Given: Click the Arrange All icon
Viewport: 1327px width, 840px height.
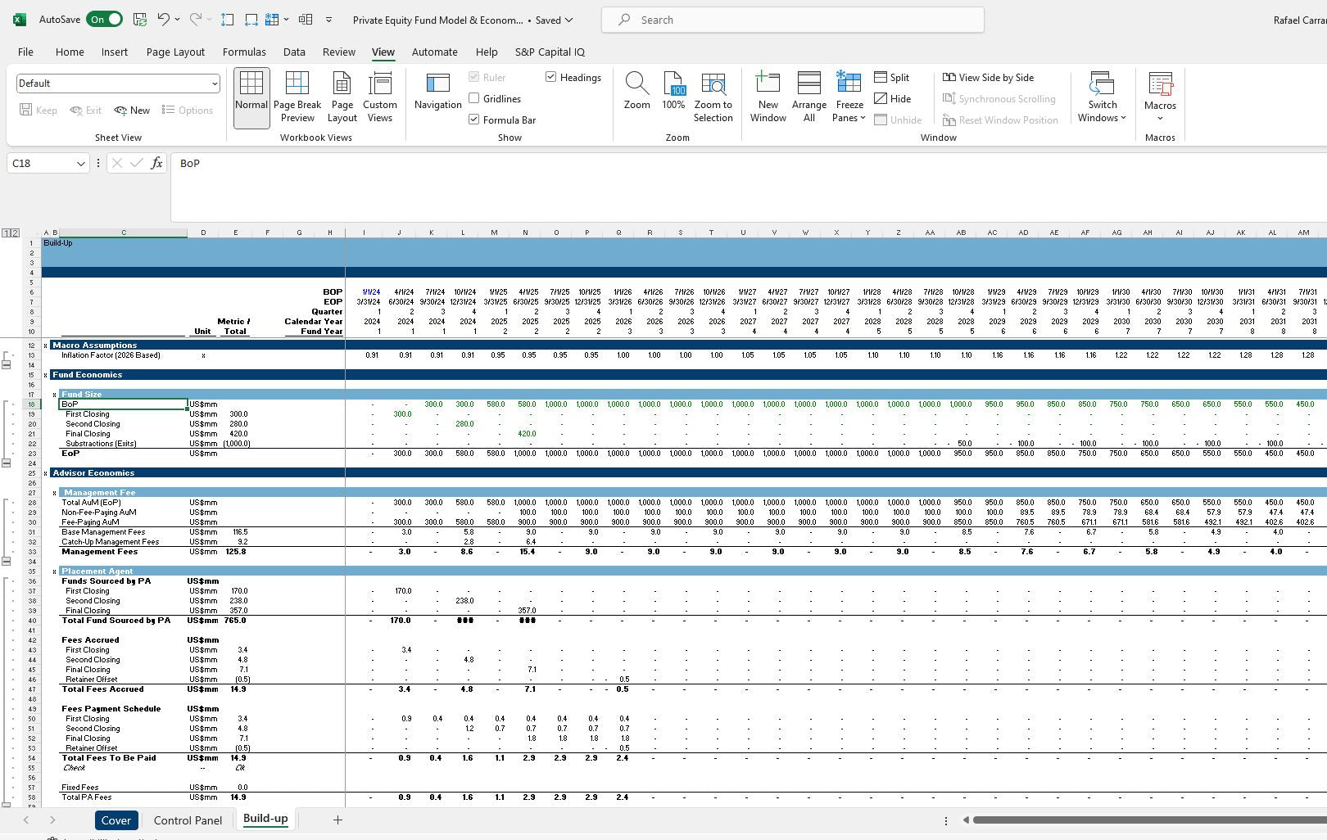Looking at the screenshot, I should pyautogui.click(x=808, y=96).
